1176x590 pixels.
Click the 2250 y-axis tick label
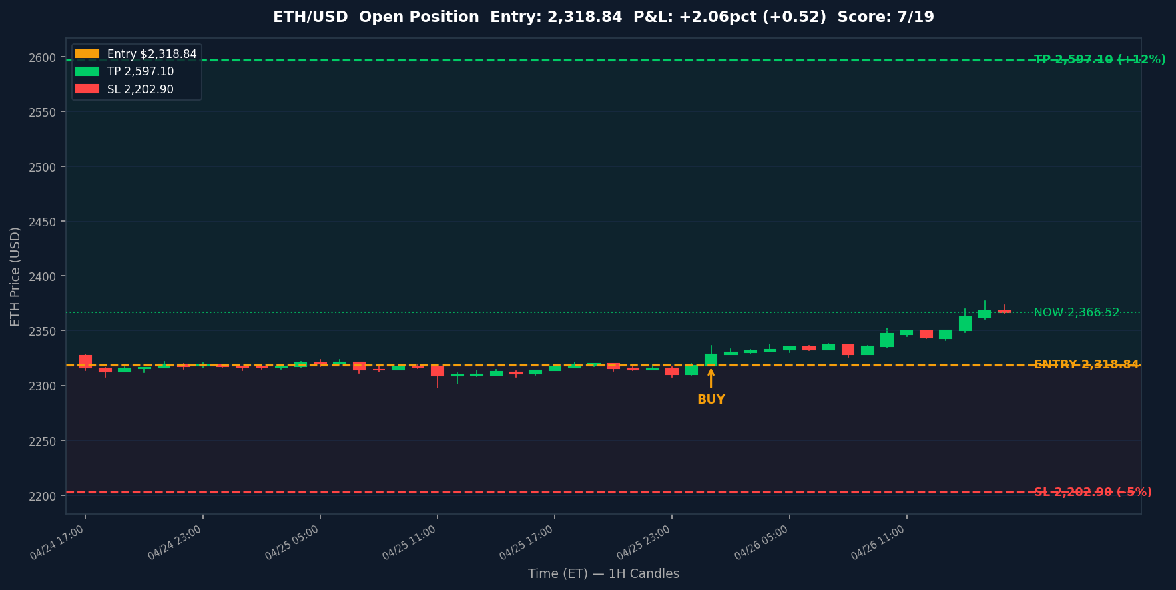tap(42, 442)
